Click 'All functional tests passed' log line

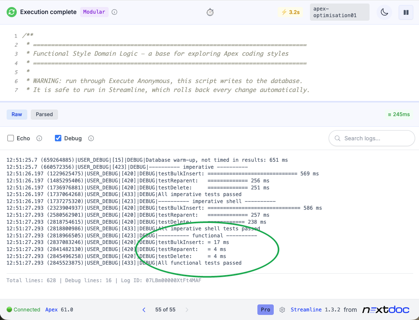[124, 263]
